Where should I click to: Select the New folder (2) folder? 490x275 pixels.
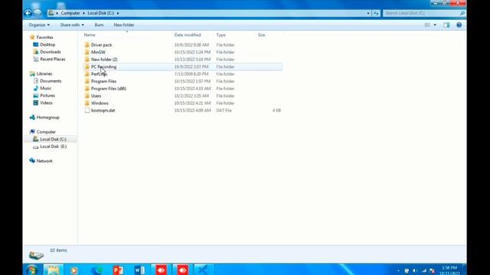(104, 60)
